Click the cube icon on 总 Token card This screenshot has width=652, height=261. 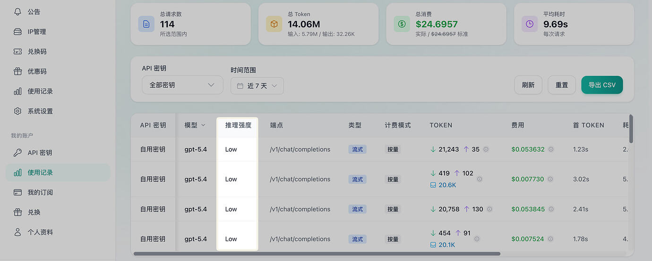[274, 24]
